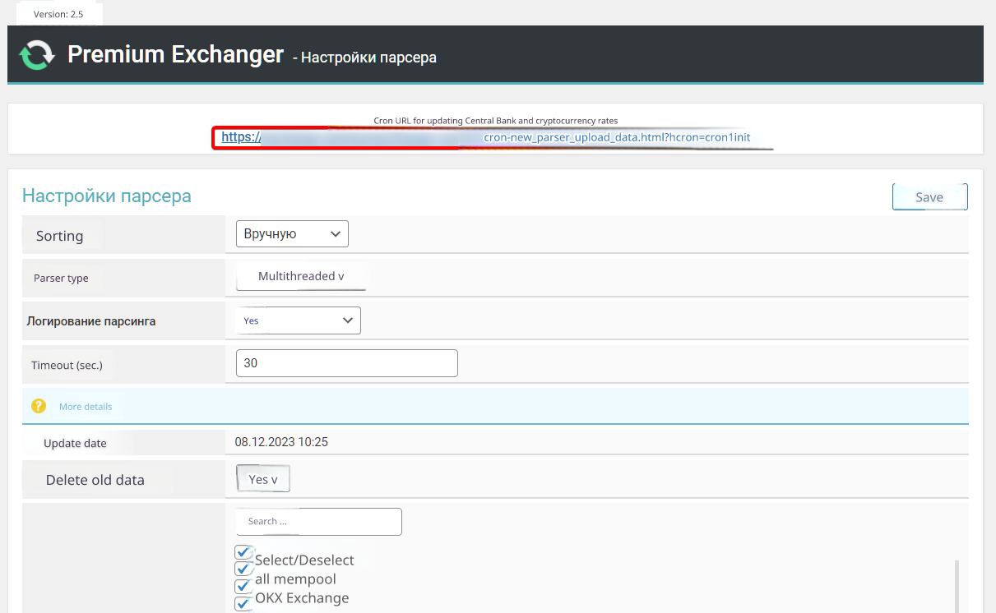The image size is (996, 613).
Task: Click the update date value 08.12.2023
Action: point(281,442)
